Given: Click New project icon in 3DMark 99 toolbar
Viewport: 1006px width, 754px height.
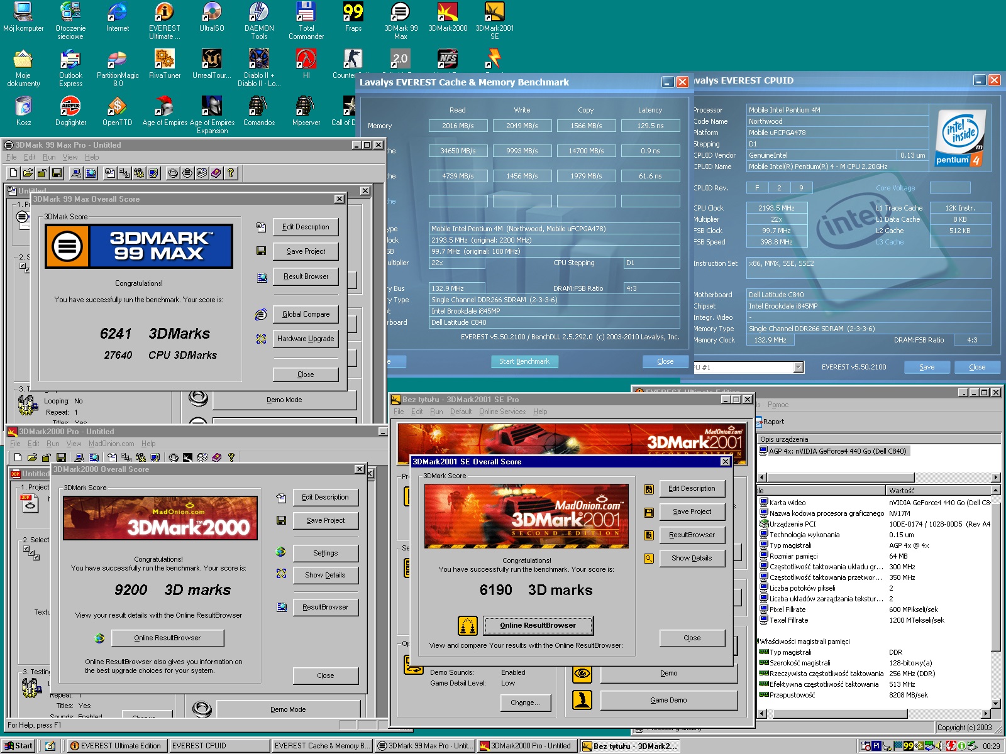Looking at the screenshot, I should 14,173.
